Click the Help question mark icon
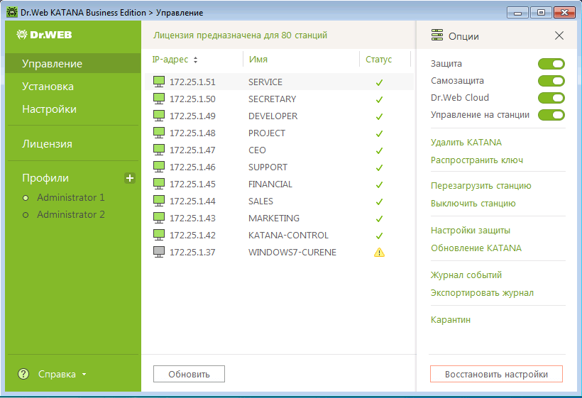Viewport: 582px width, 398px height. point(23,374)
